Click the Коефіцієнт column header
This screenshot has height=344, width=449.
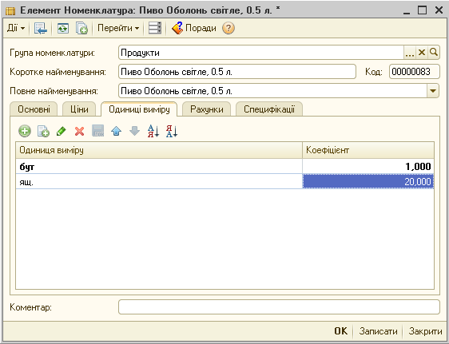368,150
